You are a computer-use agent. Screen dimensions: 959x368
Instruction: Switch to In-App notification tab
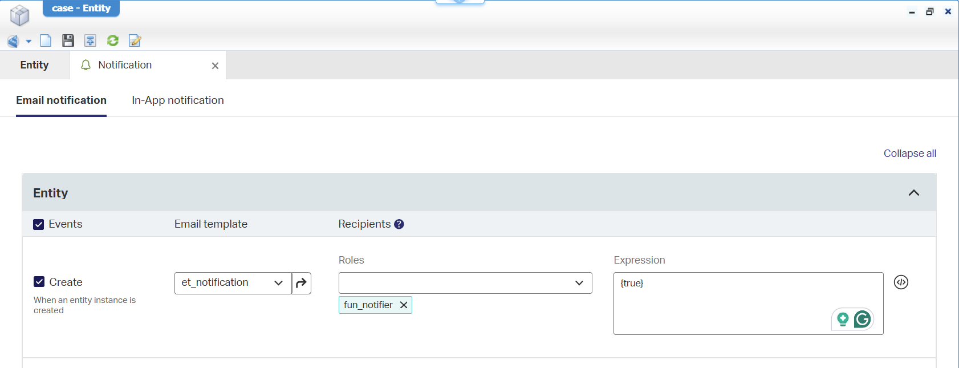coord(178,100)
